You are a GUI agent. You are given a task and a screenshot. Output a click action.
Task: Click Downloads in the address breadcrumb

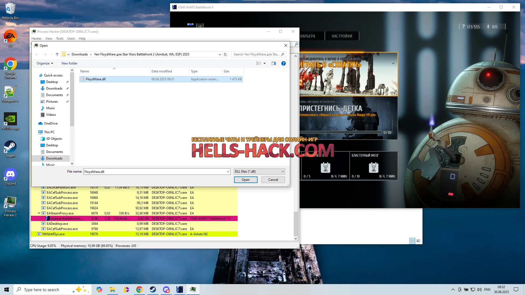[x=80, y=54]
